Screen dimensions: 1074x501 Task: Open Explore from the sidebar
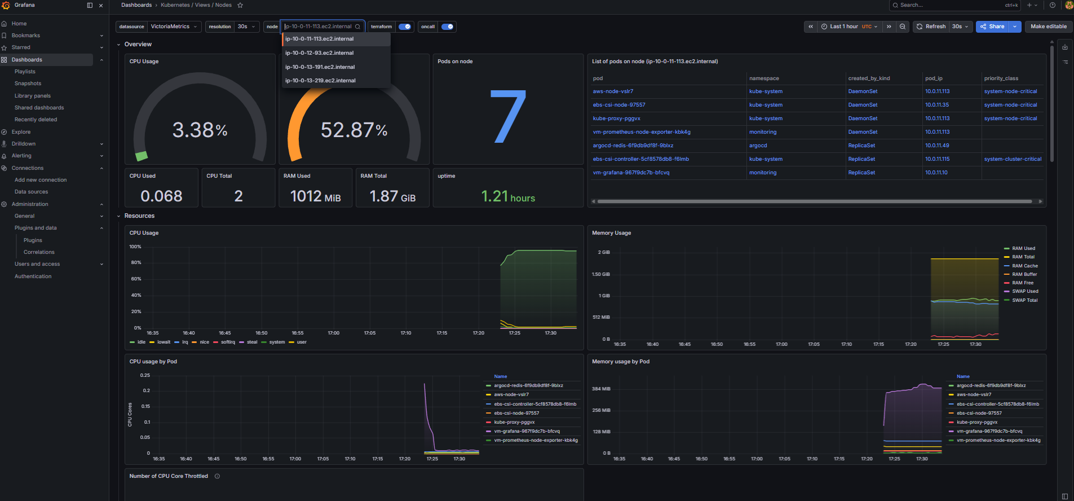point(21,132)
